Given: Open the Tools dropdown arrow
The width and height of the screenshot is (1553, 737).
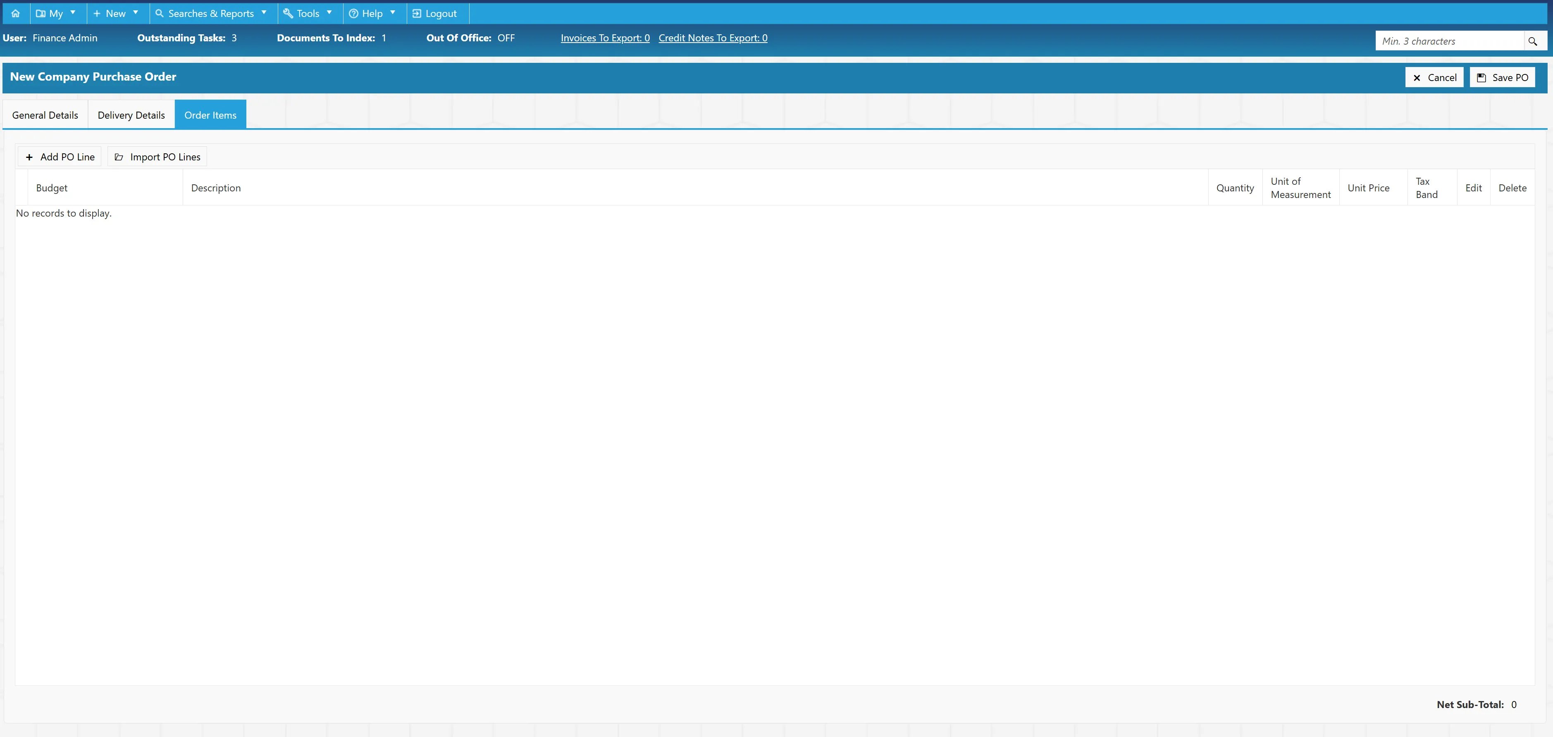Looking at the screenshot, I should pos(329,13).
